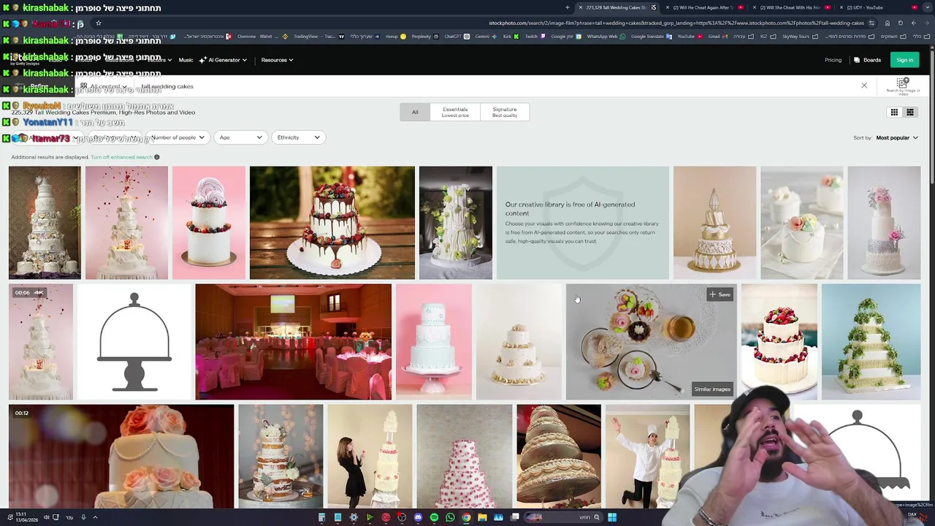Open the Pricing link
The image size is (935, 526).
[833, 60]
